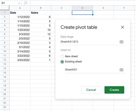
Task: Select row 2 header
Action: click(5, 17)
